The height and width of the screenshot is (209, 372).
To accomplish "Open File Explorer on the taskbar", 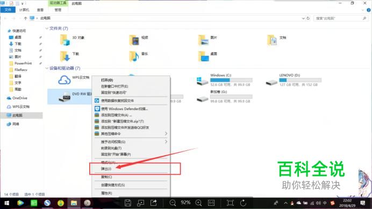I will pos(74,203).
